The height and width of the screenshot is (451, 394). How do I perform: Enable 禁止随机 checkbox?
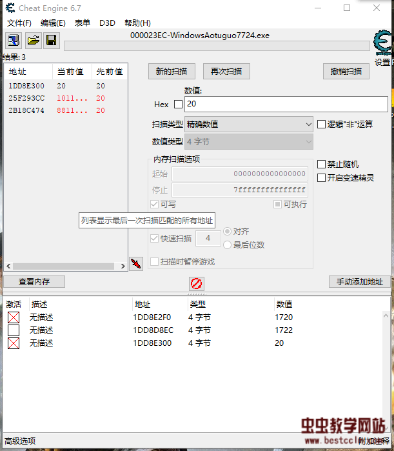point(321,165)
